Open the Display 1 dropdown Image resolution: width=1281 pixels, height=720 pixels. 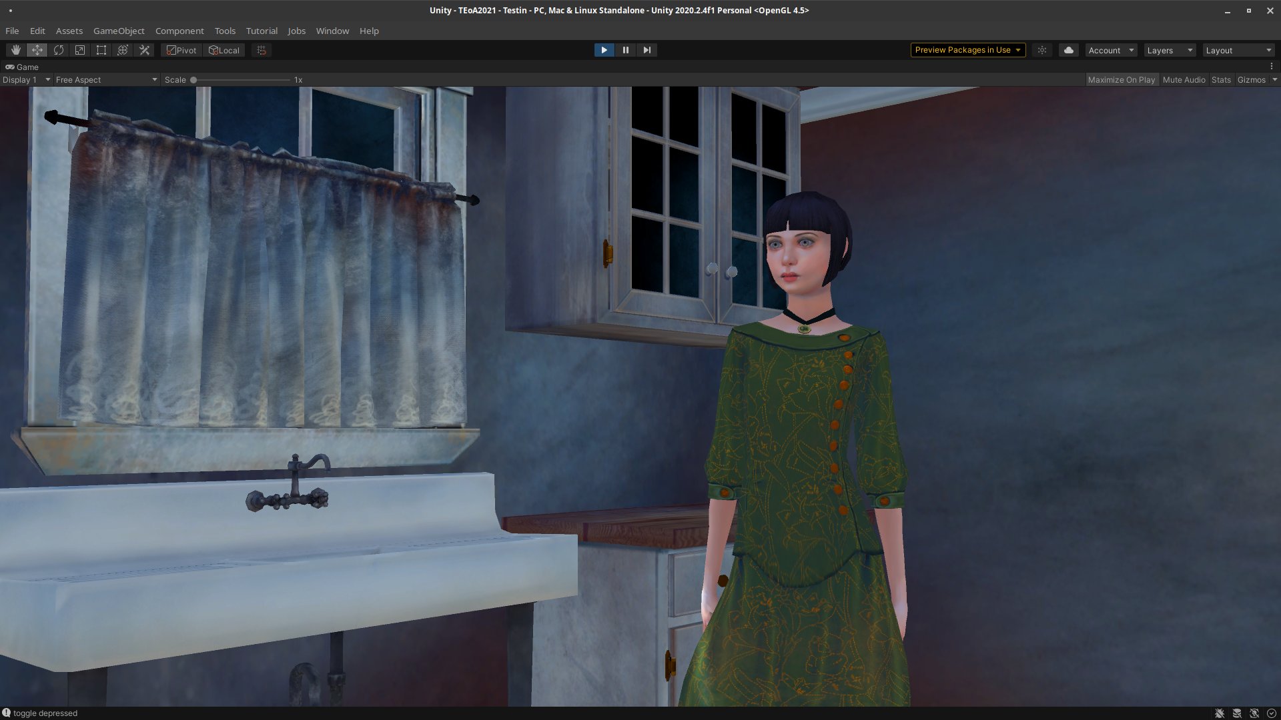(x=27, y=80)
